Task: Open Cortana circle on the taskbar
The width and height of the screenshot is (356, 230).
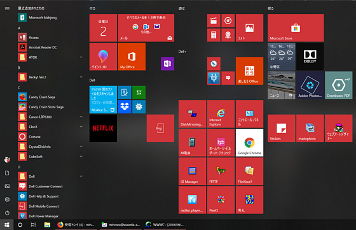Action: [x=20, y=225]
